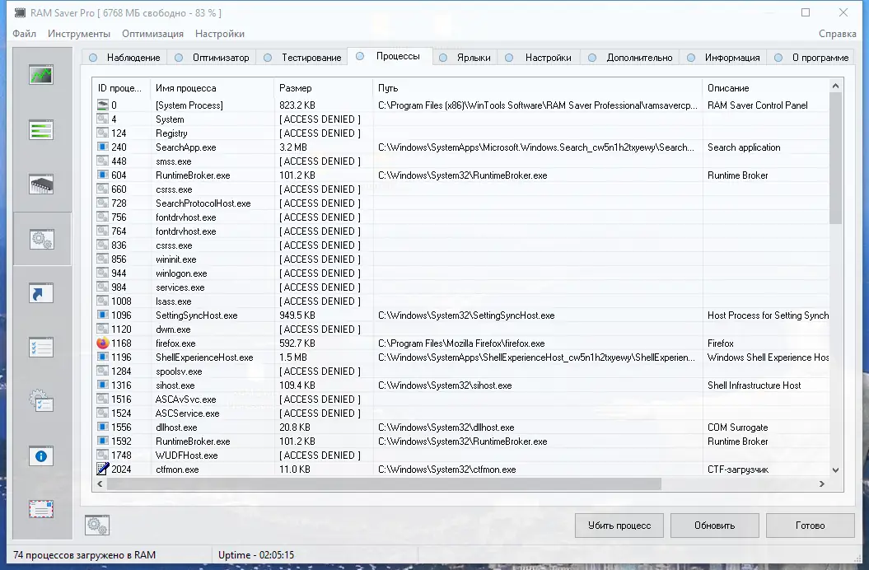The image size is (869, 570).
Task: Select the dwm.exe process name
Action: click(x=173, y=329)
